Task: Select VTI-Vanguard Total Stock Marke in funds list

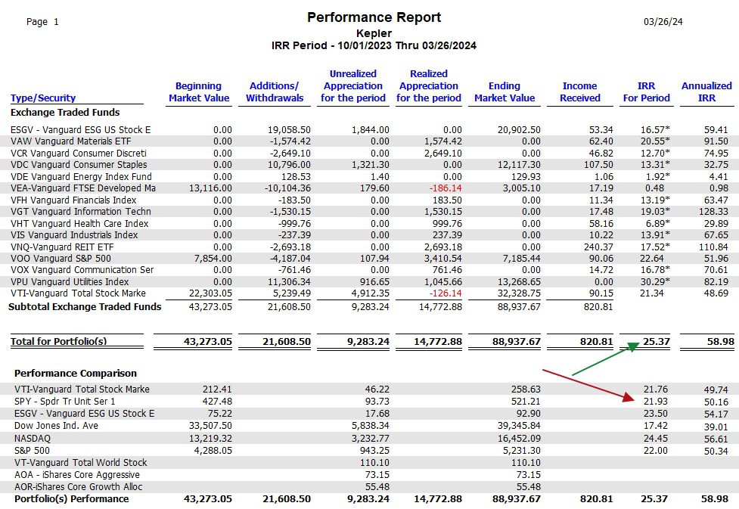Action: coord(369,293)
